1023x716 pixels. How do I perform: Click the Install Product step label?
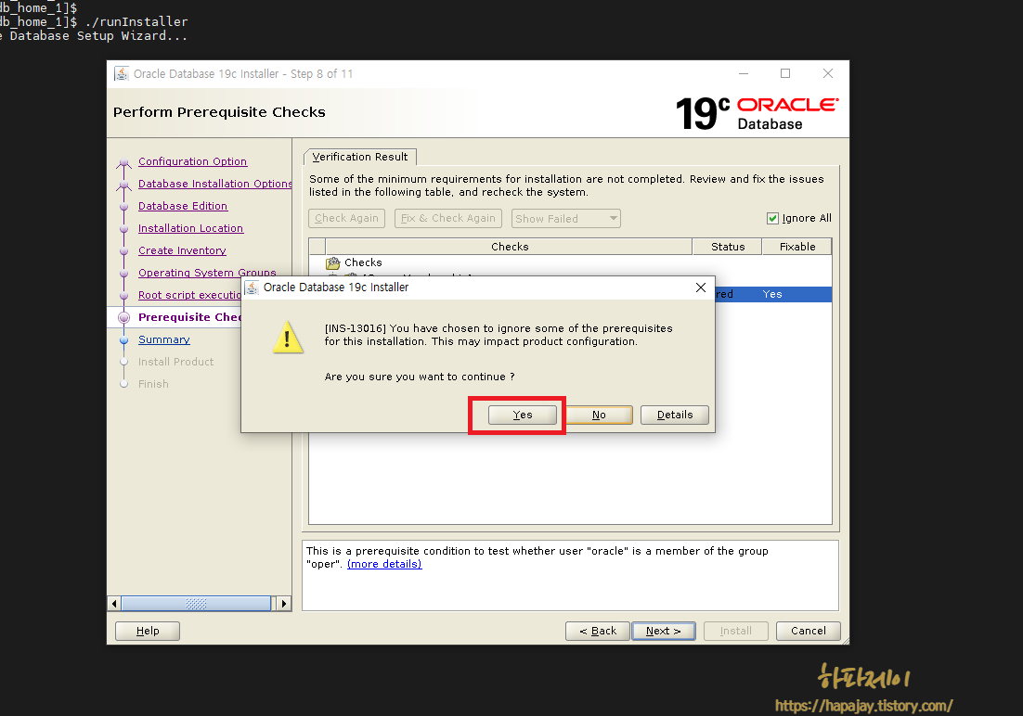(176, 362)
